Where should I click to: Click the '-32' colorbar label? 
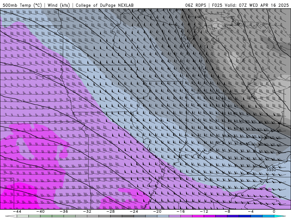87,211
